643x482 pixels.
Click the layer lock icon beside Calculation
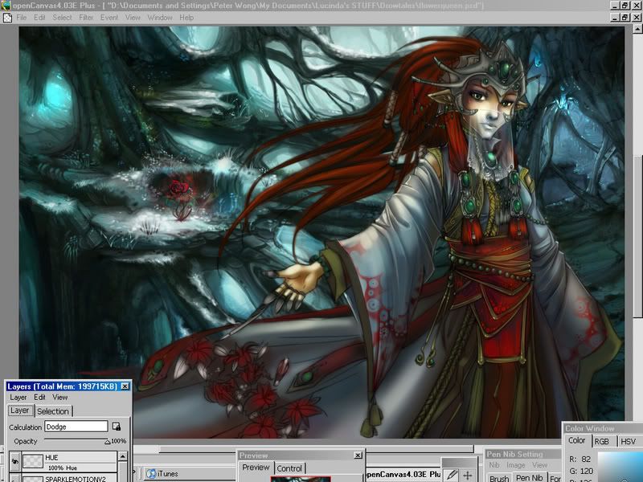click(117, 427)
